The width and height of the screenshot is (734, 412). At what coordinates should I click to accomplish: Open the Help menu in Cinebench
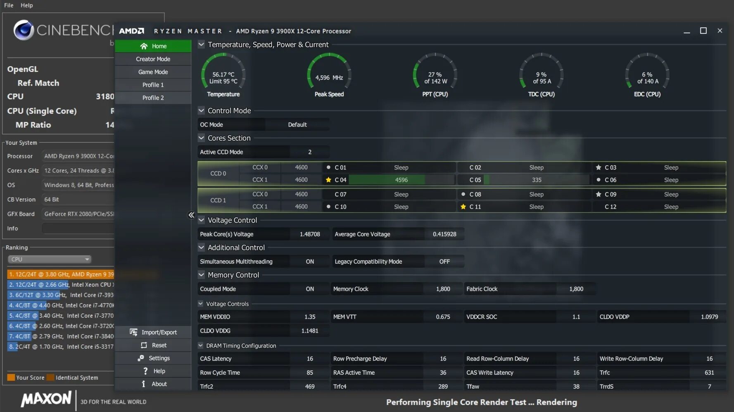point(27,5)
